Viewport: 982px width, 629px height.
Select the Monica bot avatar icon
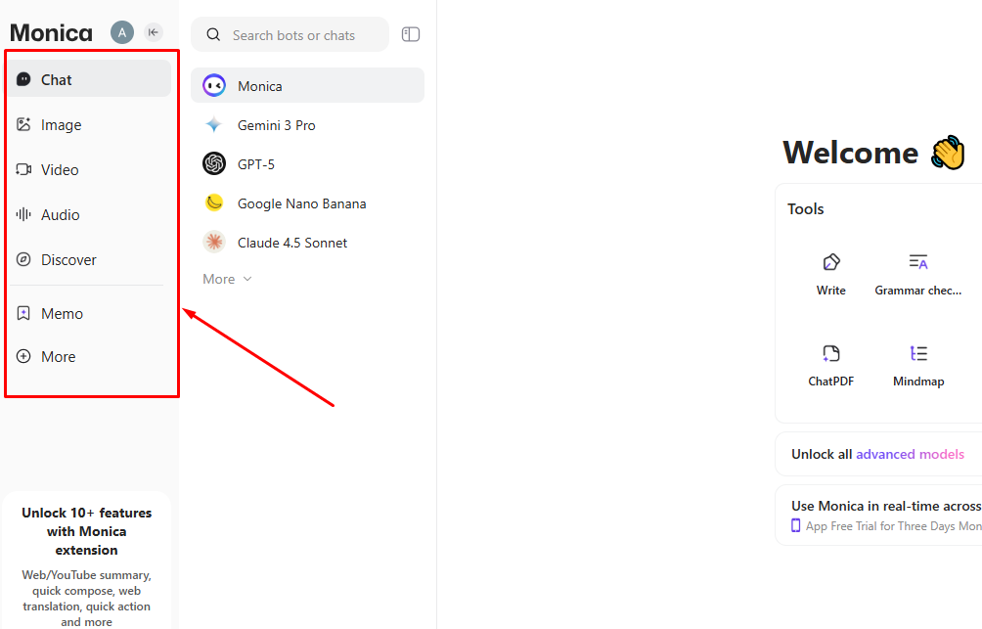(x=214, y=85)
